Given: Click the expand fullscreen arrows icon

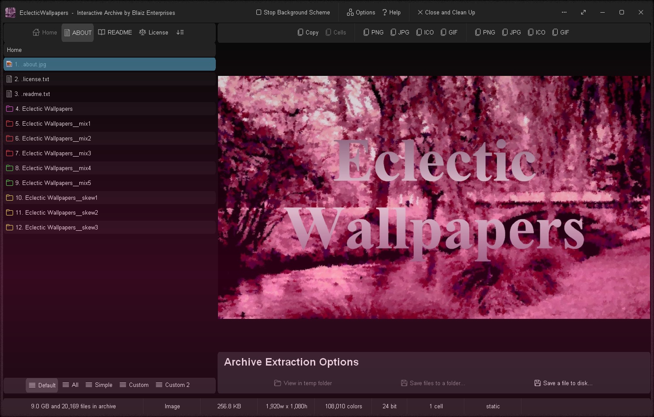Looking at the screenshot, I should tap(583, 12).
